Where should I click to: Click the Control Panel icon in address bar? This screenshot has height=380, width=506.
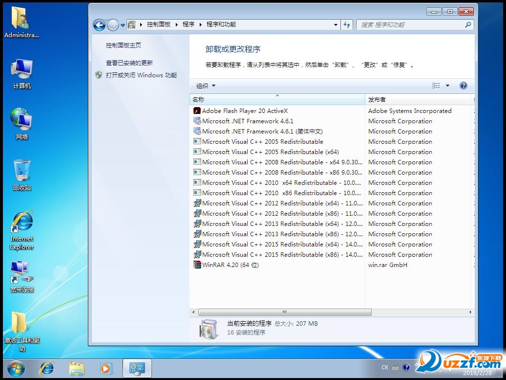pos(132,24)
